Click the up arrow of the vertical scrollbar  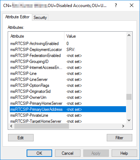129,36
